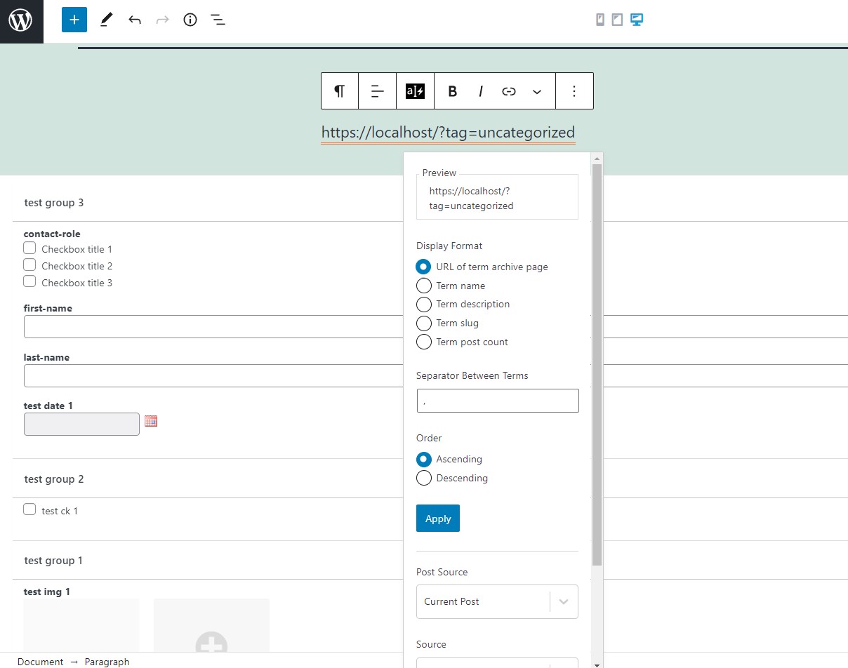The width and height of the screenshot is (848, 668).
Task: Open the text alignment dropdown
Action: tap(378, 91)
